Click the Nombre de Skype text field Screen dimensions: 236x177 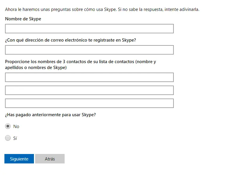point(89,29)
